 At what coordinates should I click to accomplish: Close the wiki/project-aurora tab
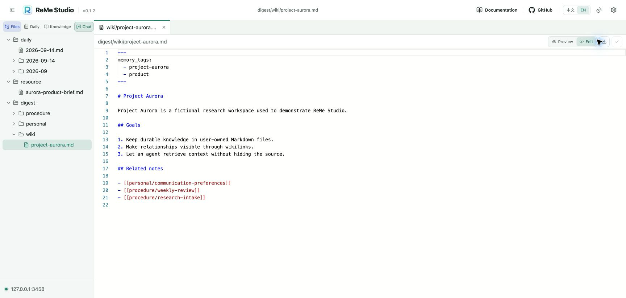click(x=164, y=28)
